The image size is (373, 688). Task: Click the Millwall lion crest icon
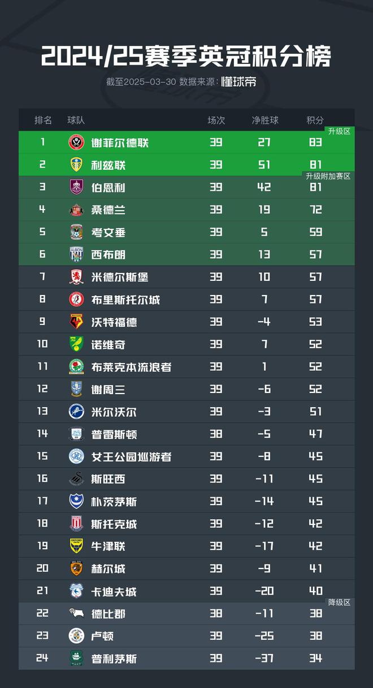76,412
